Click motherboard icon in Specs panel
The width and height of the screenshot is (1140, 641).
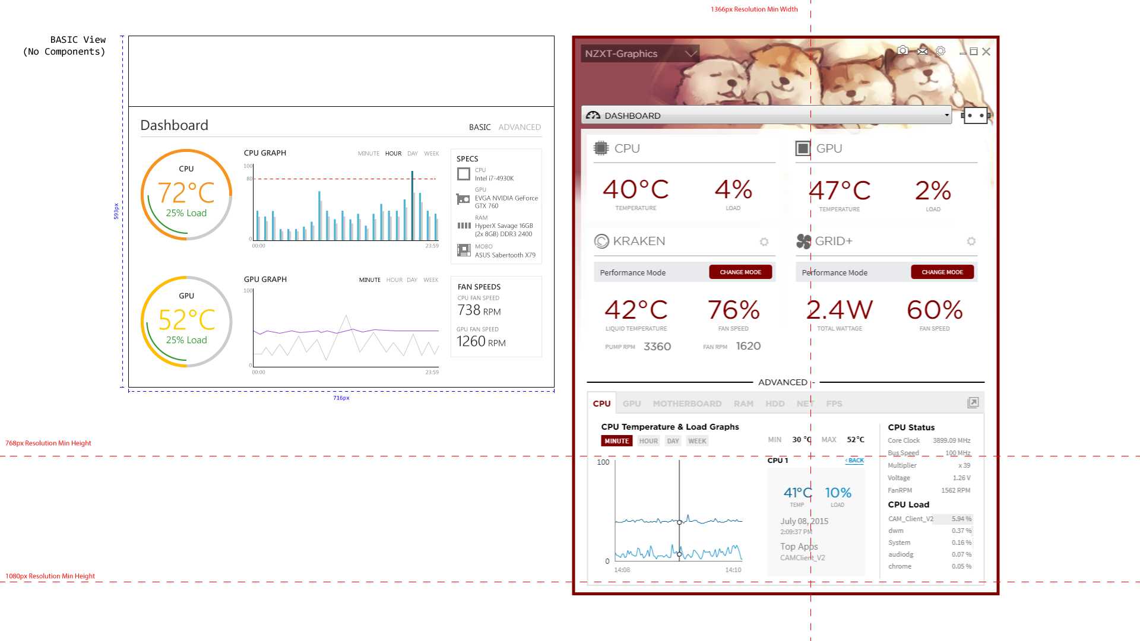click(x=464, y=250)
